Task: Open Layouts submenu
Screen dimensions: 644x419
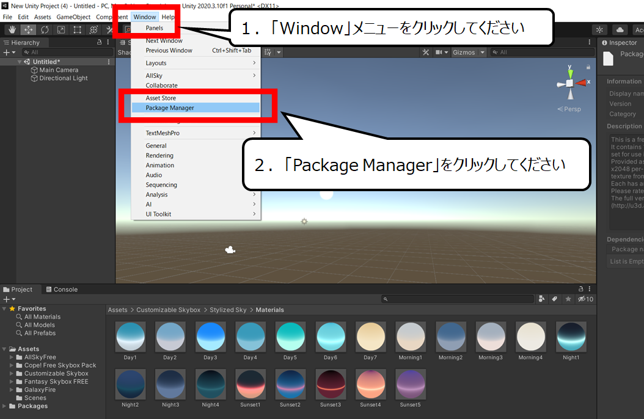Action: coord(196,63)
